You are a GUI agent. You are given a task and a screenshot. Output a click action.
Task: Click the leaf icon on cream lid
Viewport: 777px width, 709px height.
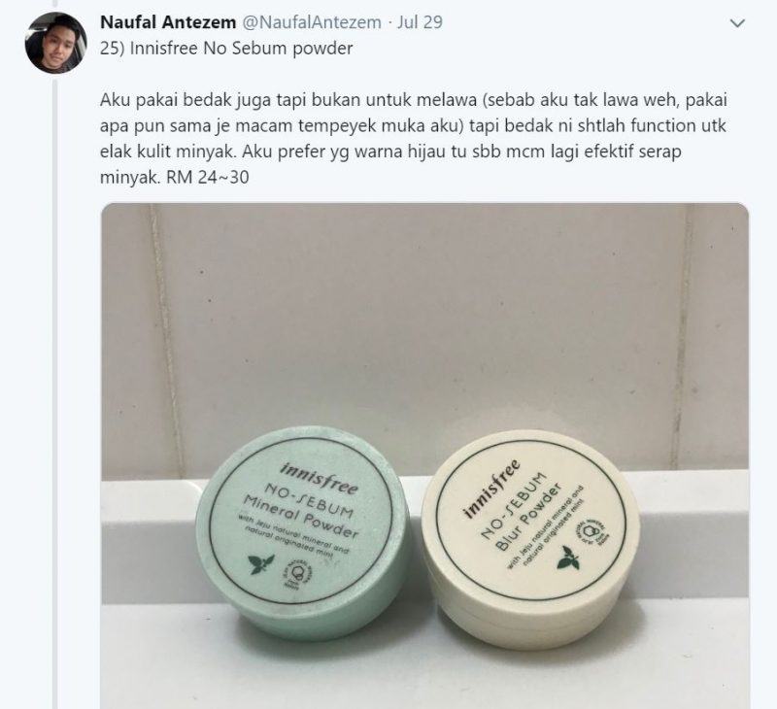point(568,557)
